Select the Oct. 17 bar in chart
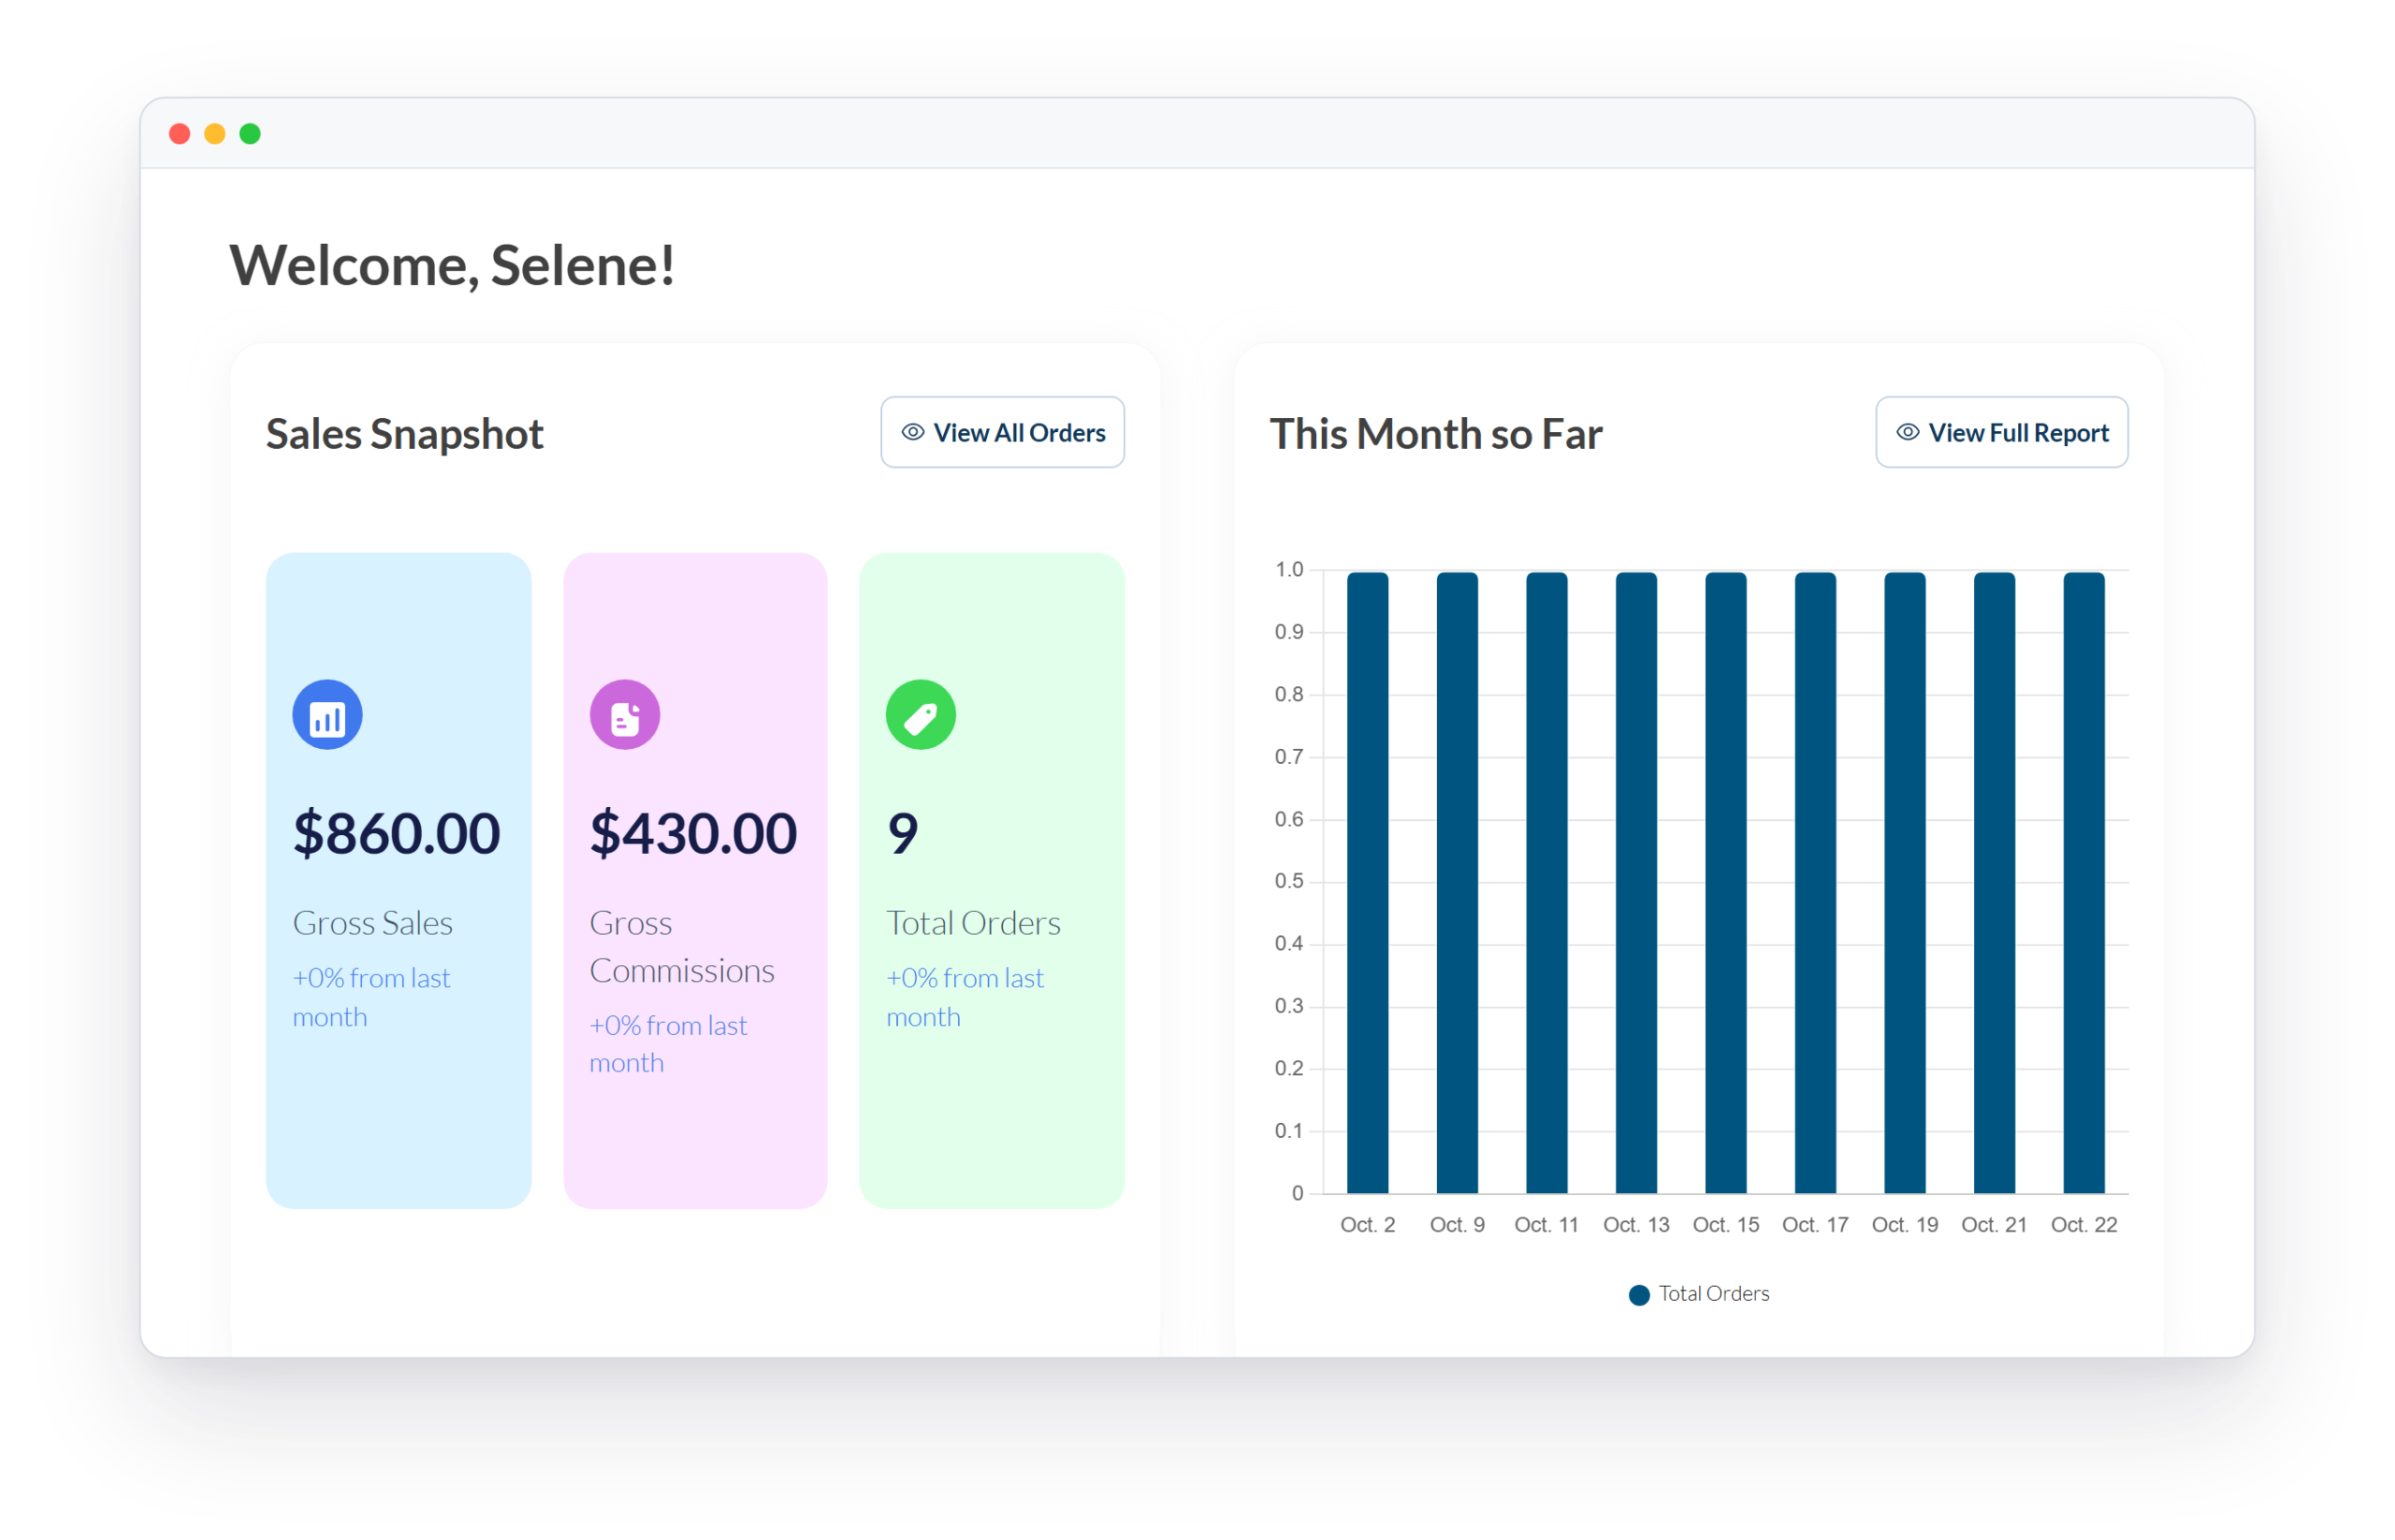 point(1815,883)
